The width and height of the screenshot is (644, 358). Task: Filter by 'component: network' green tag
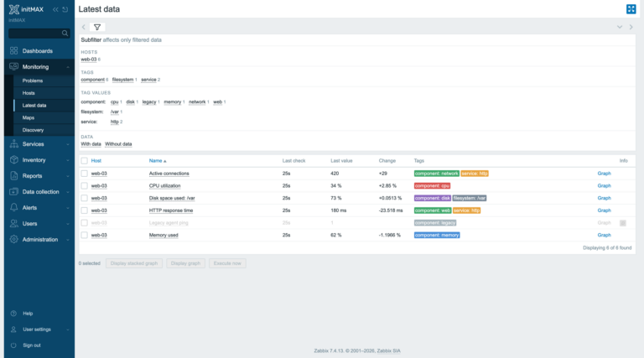pos(436,174)
